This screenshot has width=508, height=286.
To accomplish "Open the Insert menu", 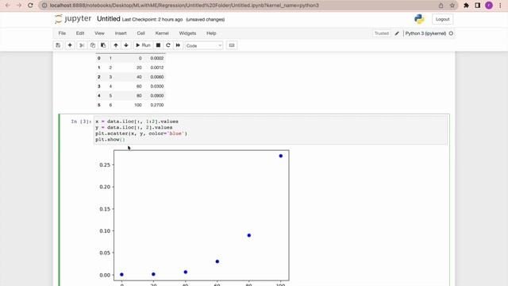I will tap(121, 33).
